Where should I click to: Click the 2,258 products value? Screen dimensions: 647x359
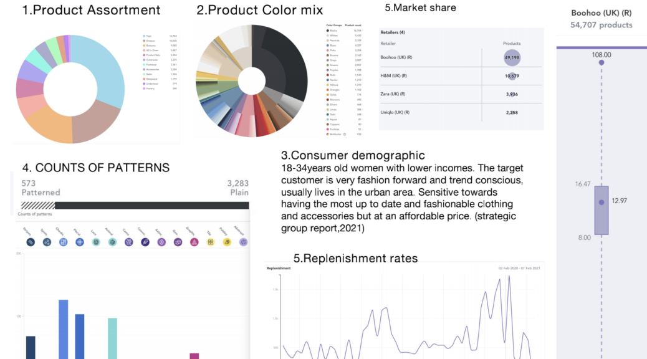tap(512, 112)
